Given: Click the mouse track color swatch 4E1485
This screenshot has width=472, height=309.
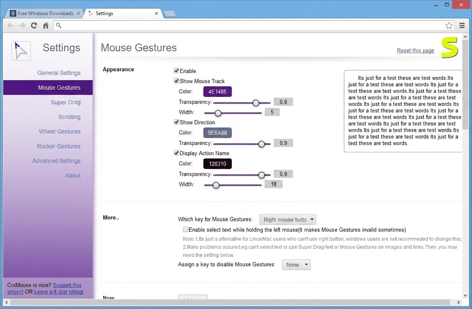Looking at the screenshot, I should 217,92.
